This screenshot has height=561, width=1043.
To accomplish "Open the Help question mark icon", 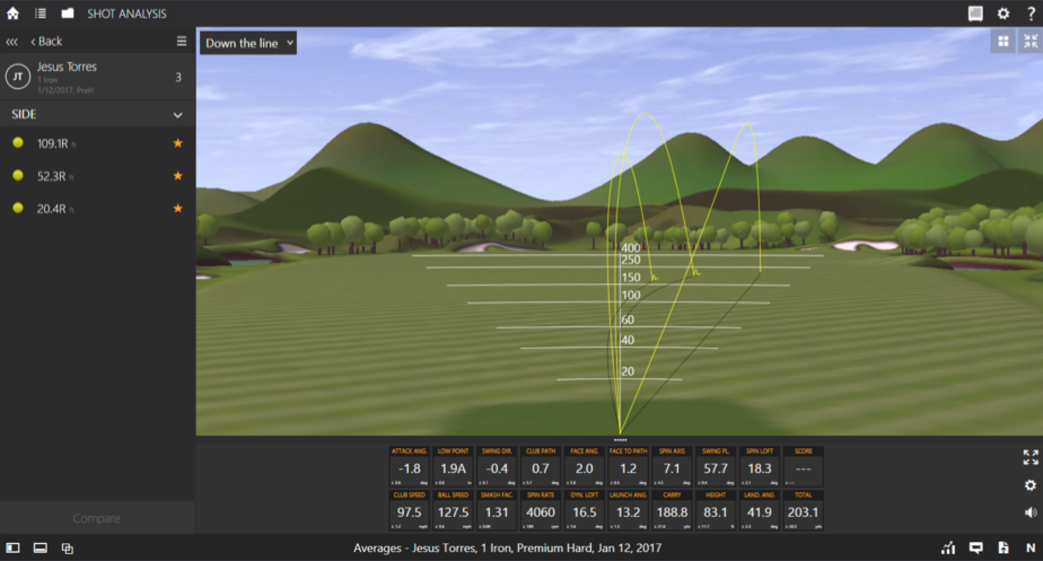I will coord(1031,14).
